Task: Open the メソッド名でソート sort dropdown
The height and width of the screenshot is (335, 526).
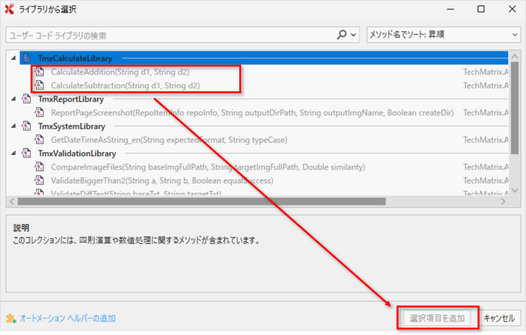Action: click(444, 35)
